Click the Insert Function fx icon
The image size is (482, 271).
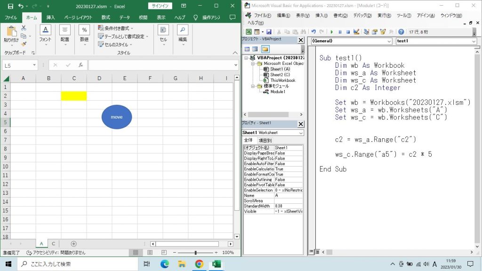[80, 65]
